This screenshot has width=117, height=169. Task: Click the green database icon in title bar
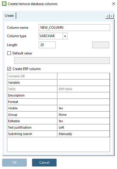4,4
